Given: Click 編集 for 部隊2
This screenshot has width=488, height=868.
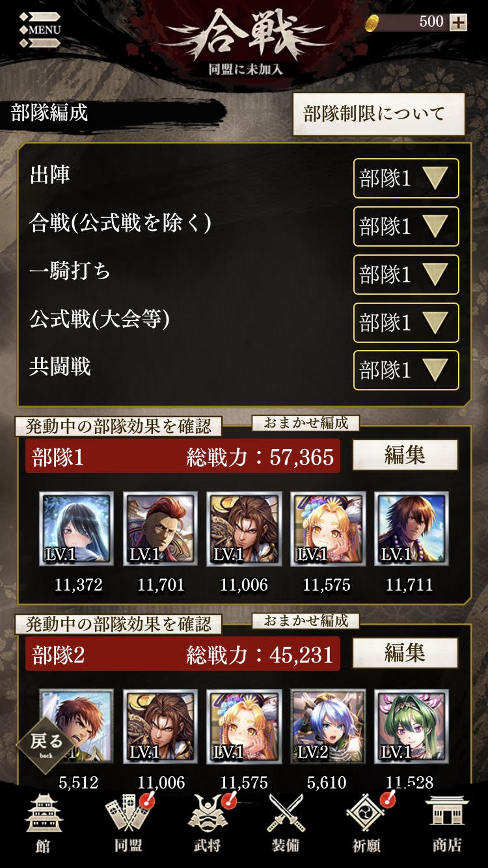Looking at the screenshot, I should tap(405, 653).
